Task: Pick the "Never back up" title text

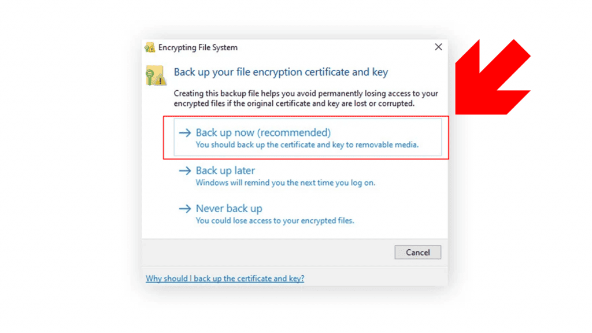Action: click(x=228, y=209)
